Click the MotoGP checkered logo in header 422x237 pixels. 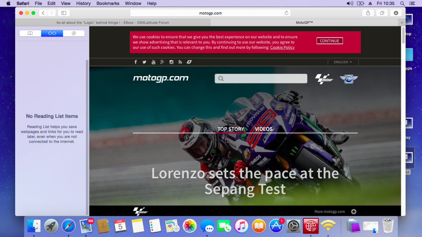(324, 79)
